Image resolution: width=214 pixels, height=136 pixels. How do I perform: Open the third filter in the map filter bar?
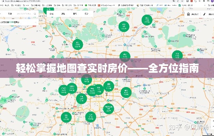74,14
